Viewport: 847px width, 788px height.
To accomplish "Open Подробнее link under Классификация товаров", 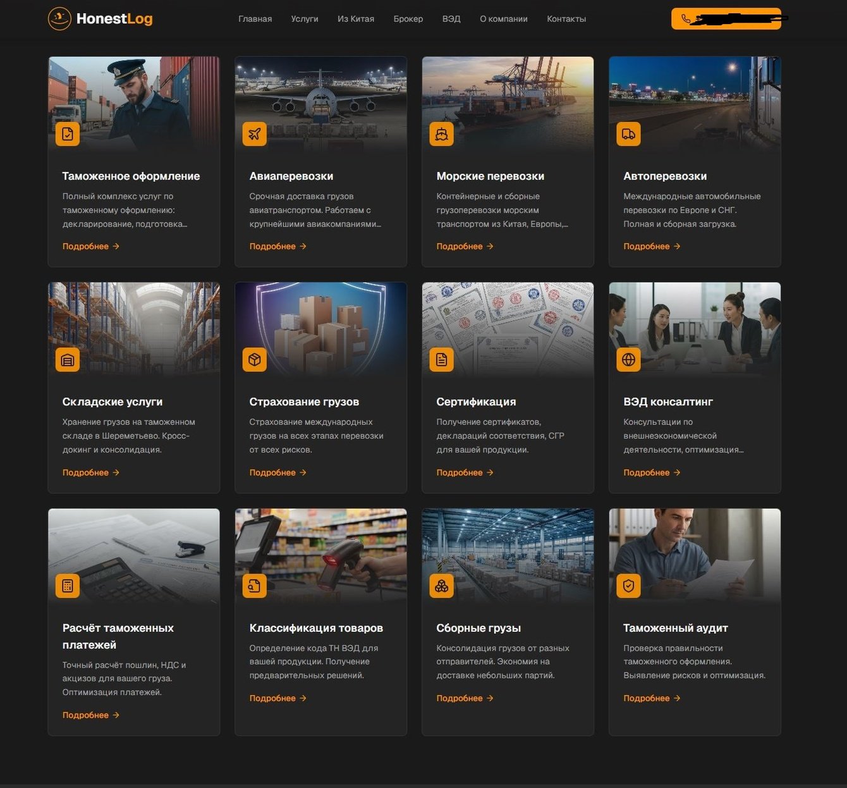I will click(277, 698).
